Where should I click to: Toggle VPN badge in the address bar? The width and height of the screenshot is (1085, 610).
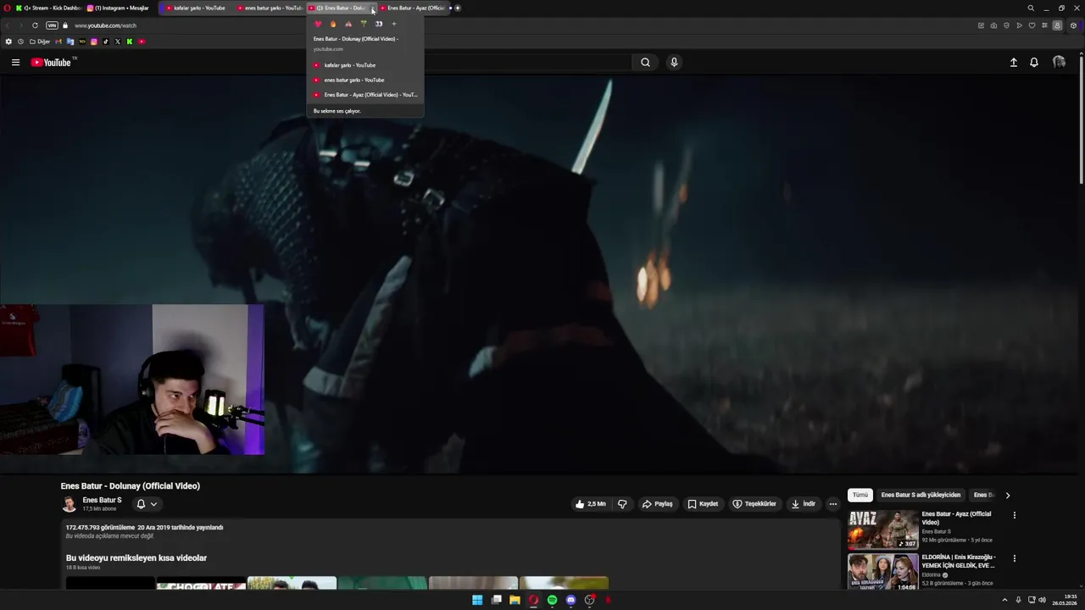pos(52,25)
